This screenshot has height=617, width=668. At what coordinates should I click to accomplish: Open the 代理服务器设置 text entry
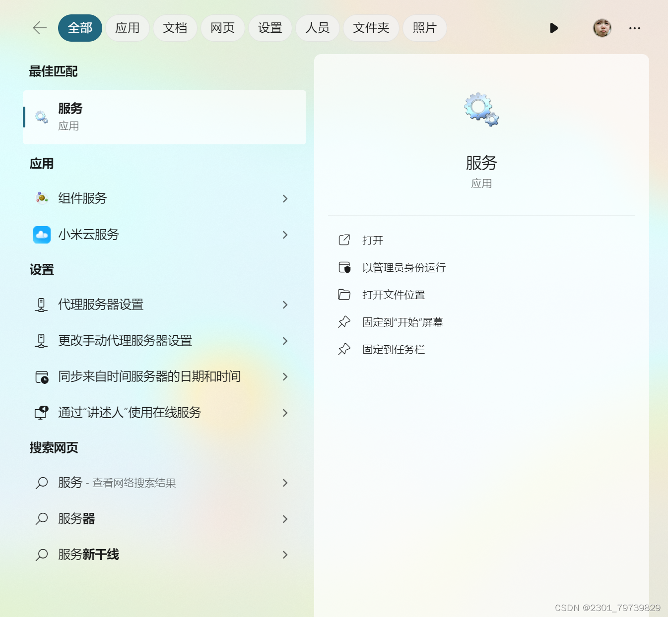click(101, 305)
